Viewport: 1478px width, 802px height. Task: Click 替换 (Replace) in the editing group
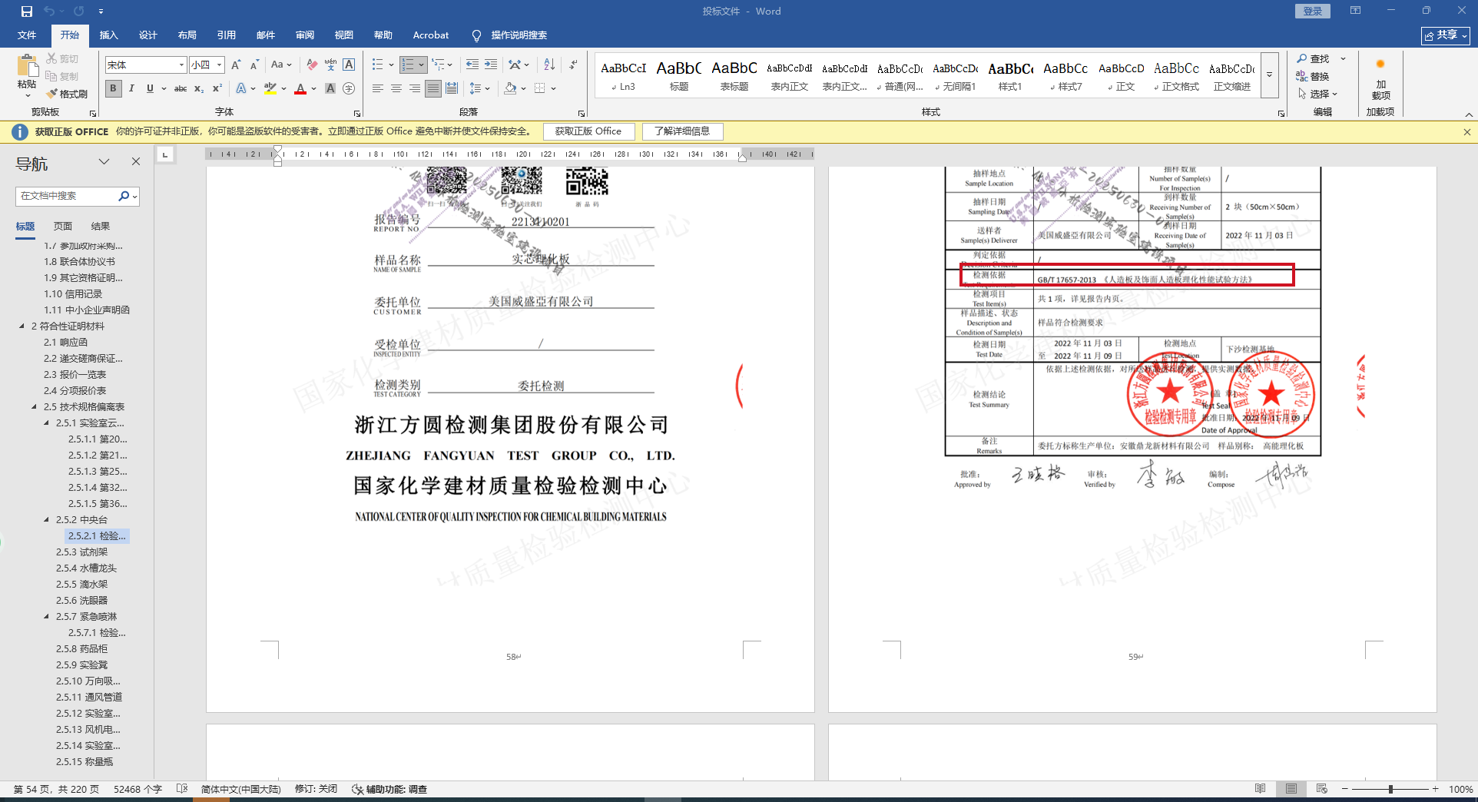1314,76
